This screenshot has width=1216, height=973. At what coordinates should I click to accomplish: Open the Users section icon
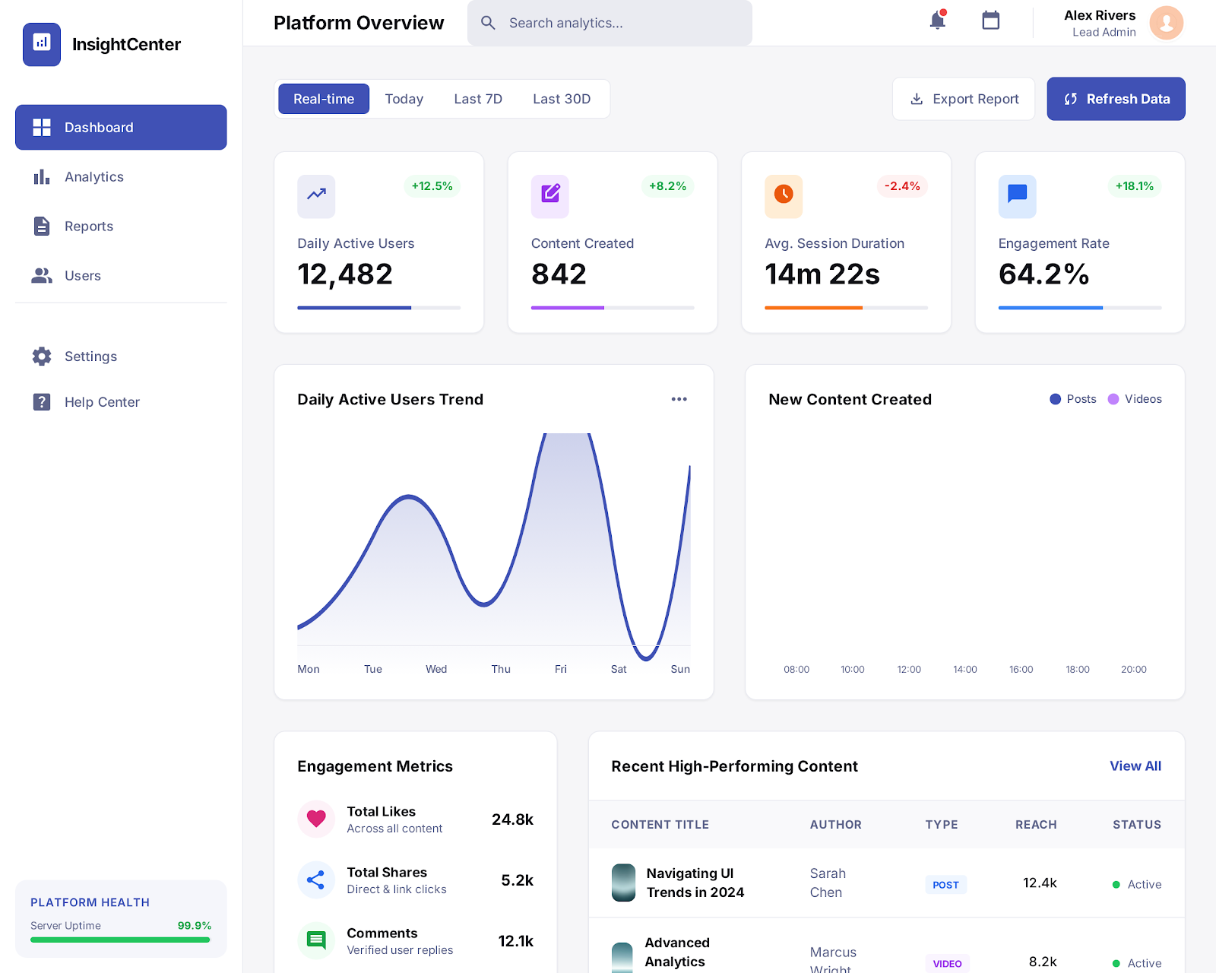(42, 275)
